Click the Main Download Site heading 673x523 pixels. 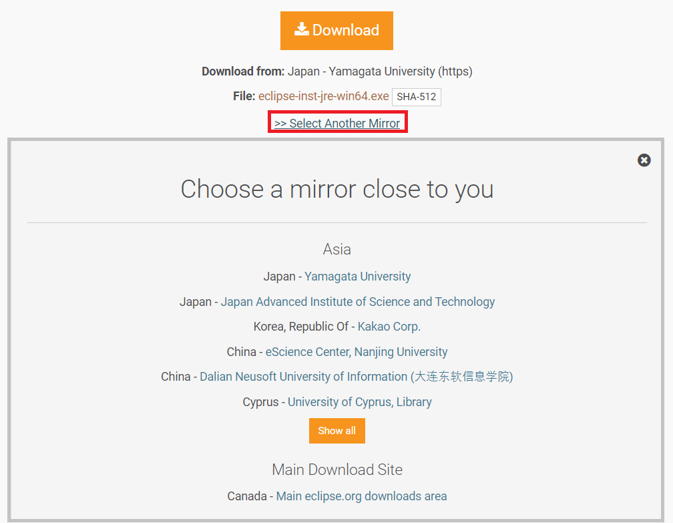coord(337,470)
